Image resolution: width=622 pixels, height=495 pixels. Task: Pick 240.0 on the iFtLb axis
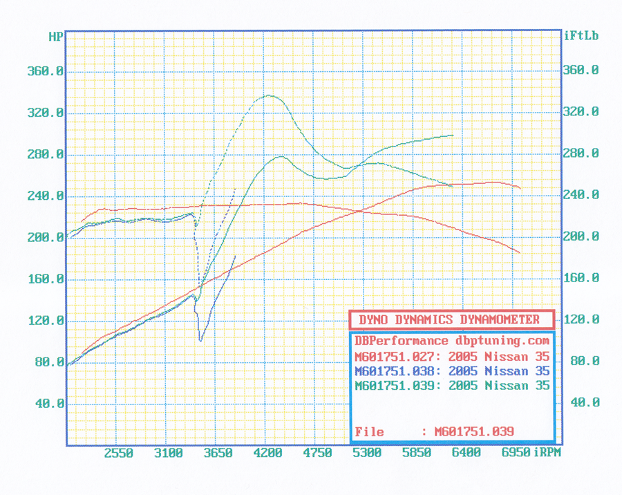click(x=581, y=194)
